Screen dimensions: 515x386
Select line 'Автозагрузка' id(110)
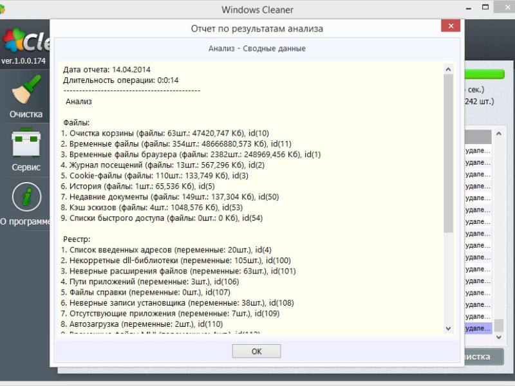(142, 324)
